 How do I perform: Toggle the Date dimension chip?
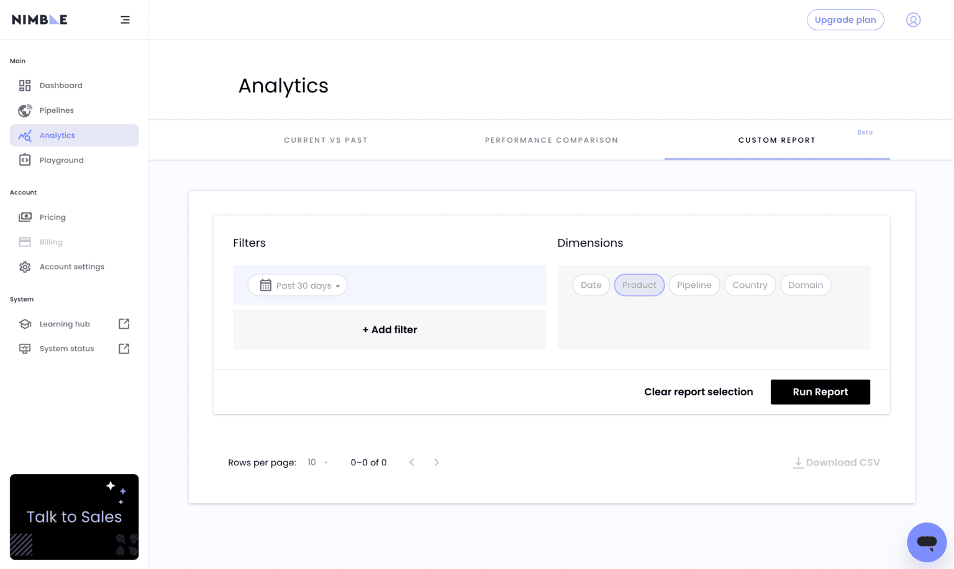591,285
